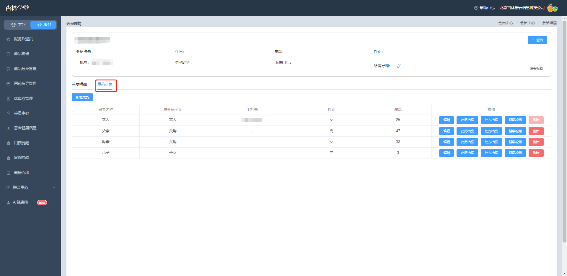The width and height of the screenshot is (567, 276).
Task: Click the 联合用药 sidebar icon
Action: coord(8,188)
